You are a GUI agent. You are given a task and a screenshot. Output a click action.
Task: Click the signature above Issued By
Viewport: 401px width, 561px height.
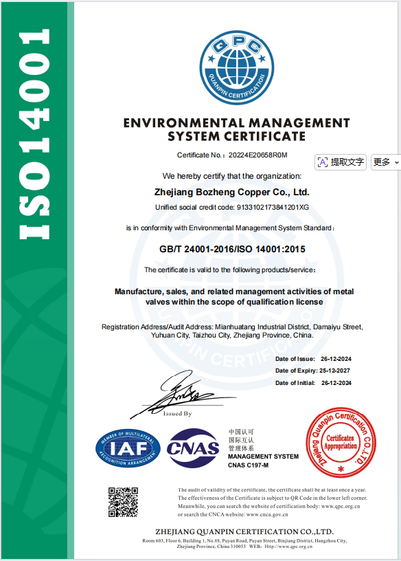(x=182, y=394)
